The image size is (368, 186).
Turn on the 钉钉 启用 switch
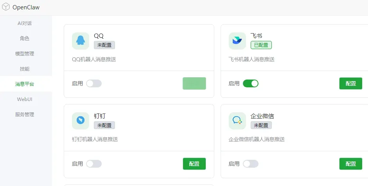(x=94, y=164)
